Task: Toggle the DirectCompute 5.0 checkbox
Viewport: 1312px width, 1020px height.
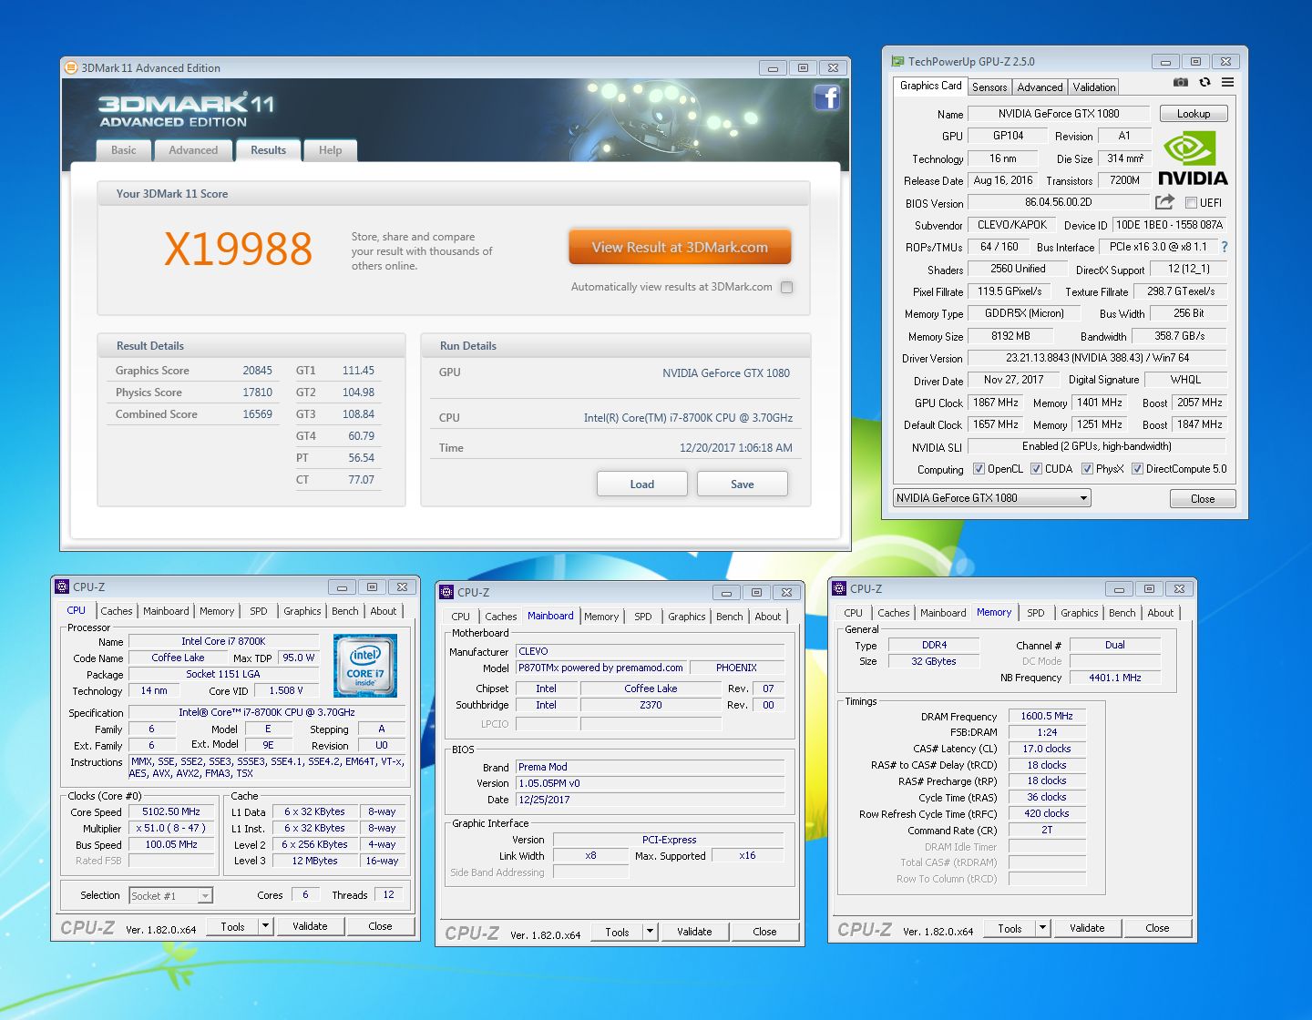Action: tap(1137, 469)
